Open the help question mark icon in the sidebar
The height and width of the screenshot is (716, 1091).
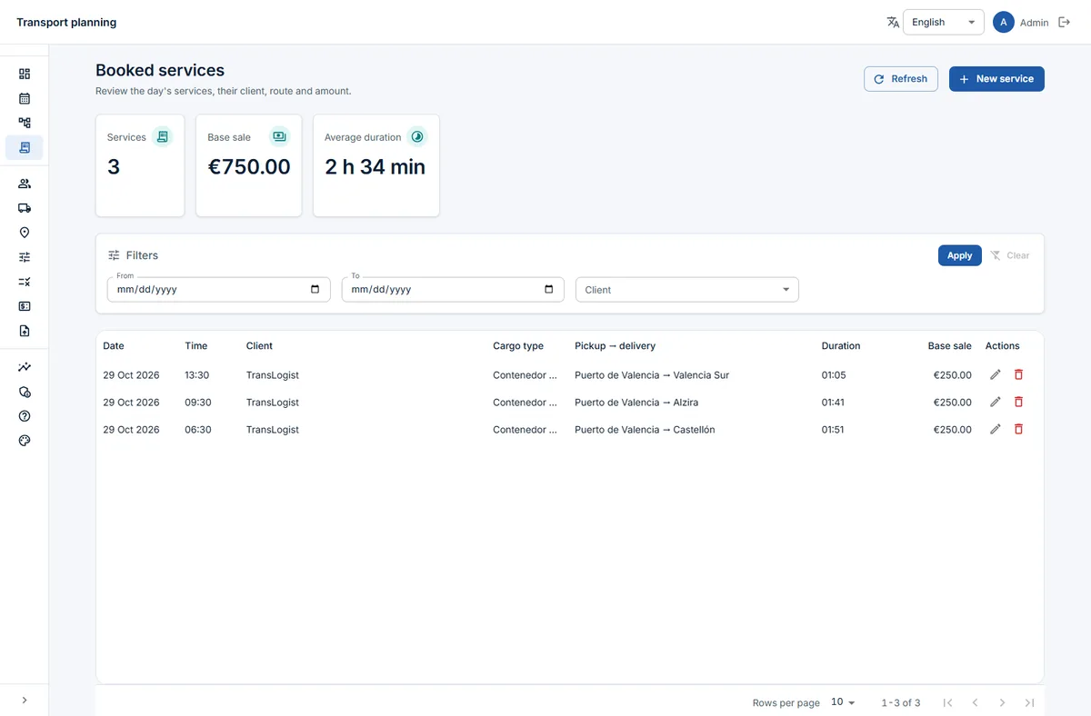[x=25, y=416]
